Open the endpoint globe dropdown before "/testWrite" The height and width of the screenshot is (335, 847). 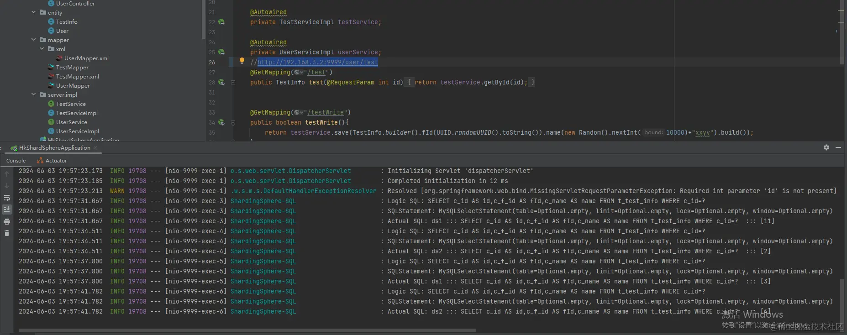point(299,112)
